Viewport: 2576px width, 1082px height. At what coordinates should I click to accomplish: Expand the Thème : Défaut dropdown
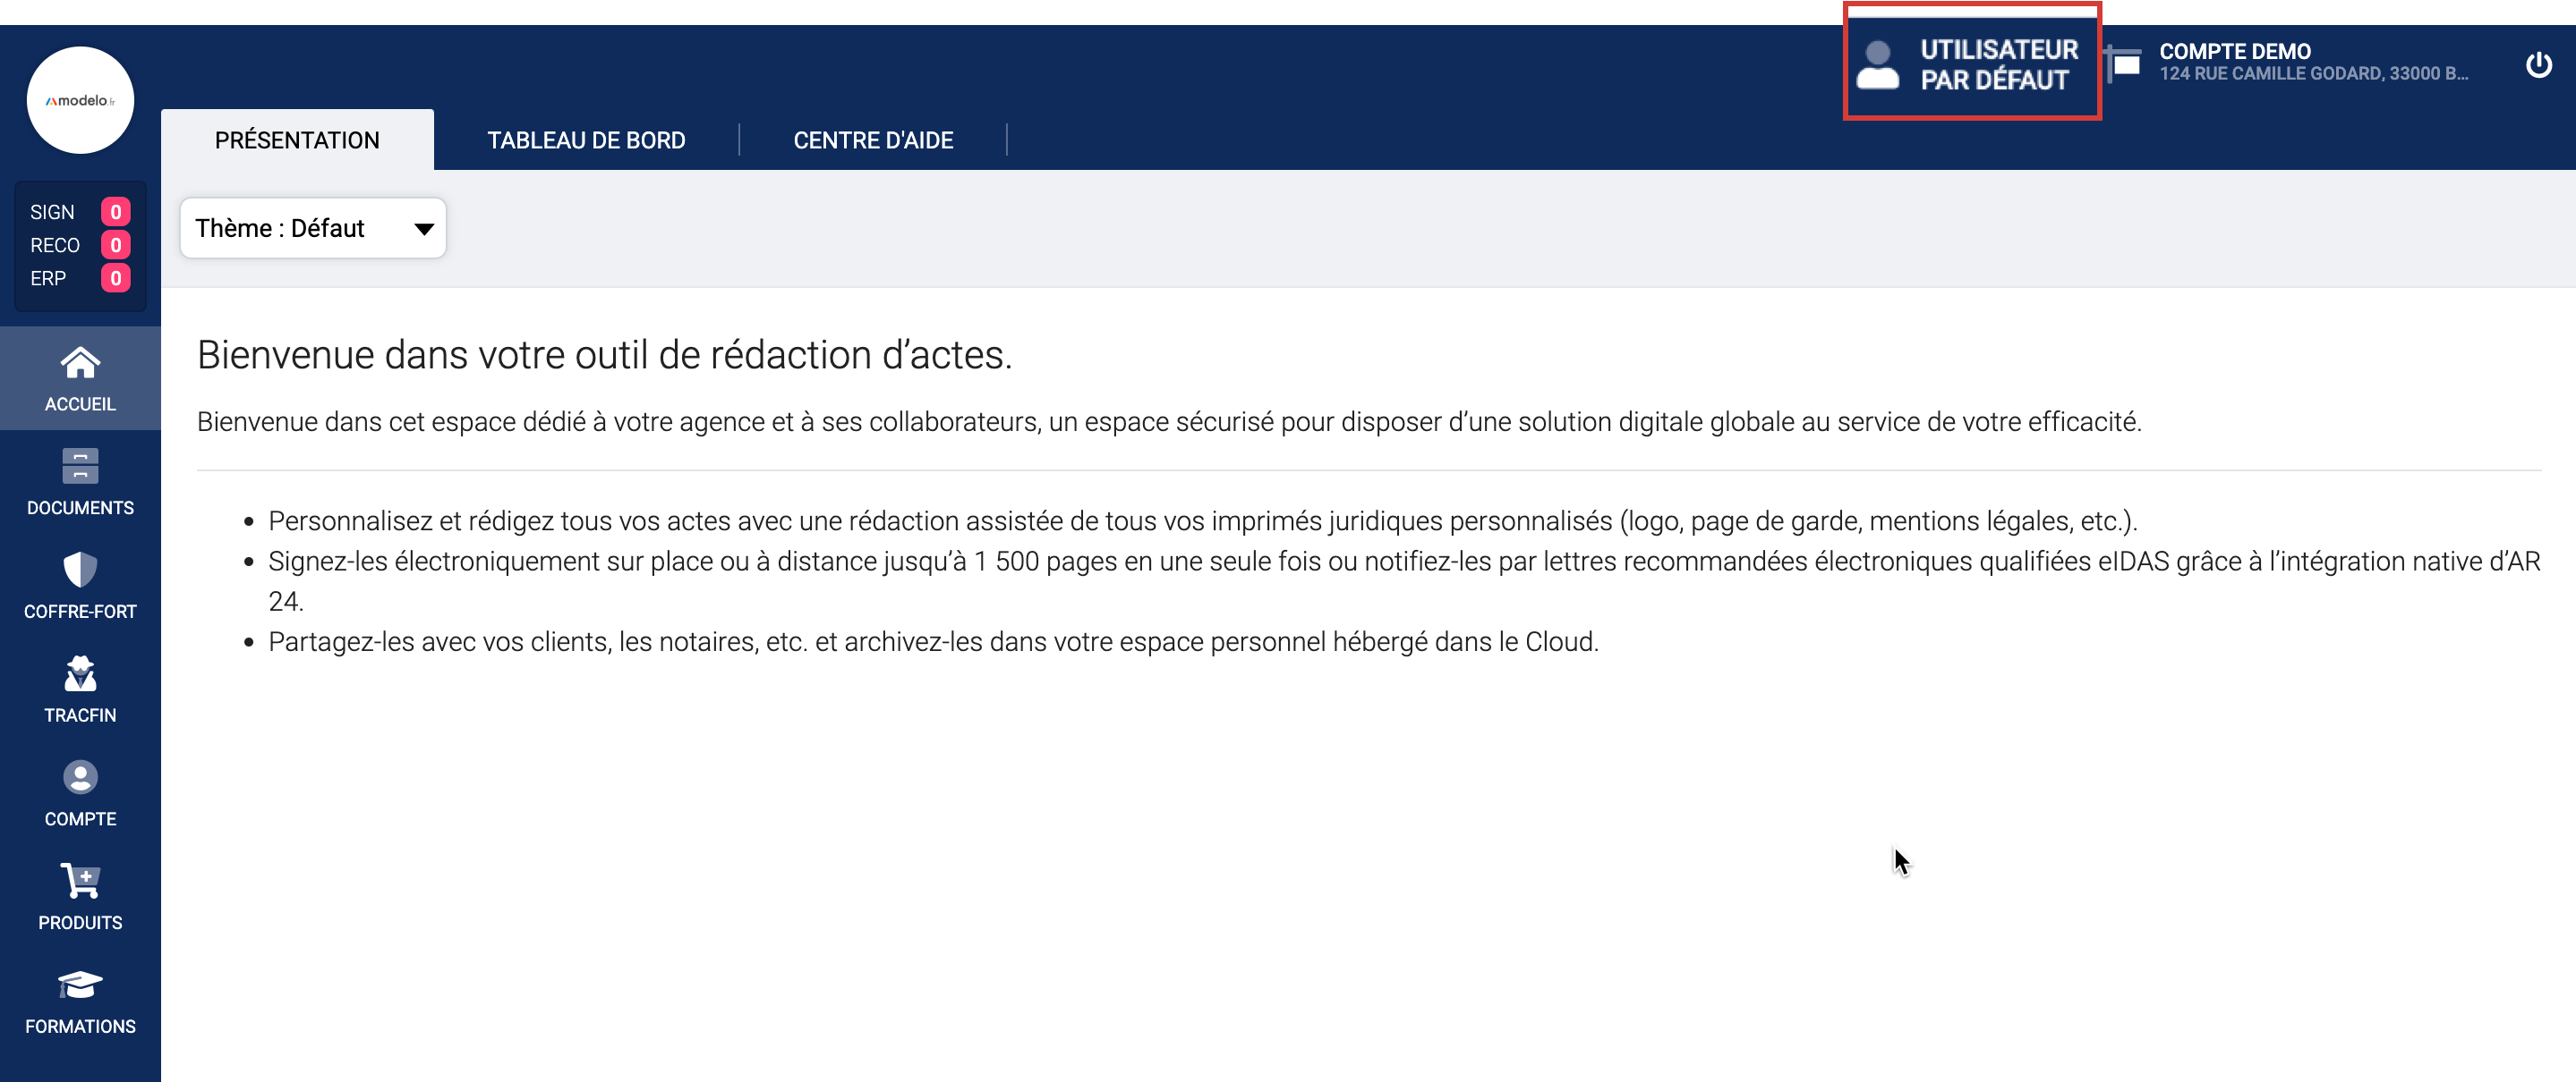pyautogui.click(x=312, y=229)
